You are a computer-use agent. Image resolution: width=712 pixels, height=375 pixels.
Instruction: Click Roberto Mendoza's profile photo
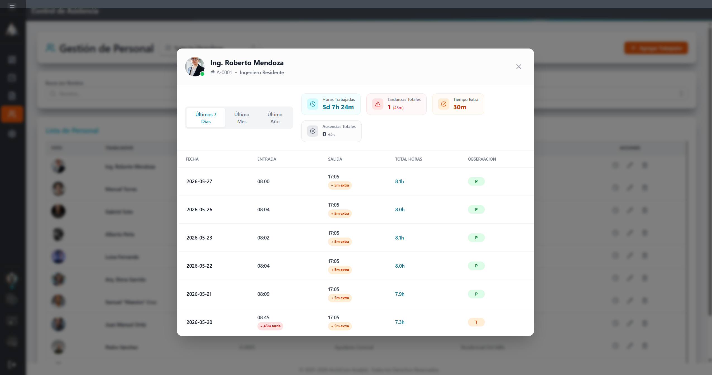pos(195,67)
